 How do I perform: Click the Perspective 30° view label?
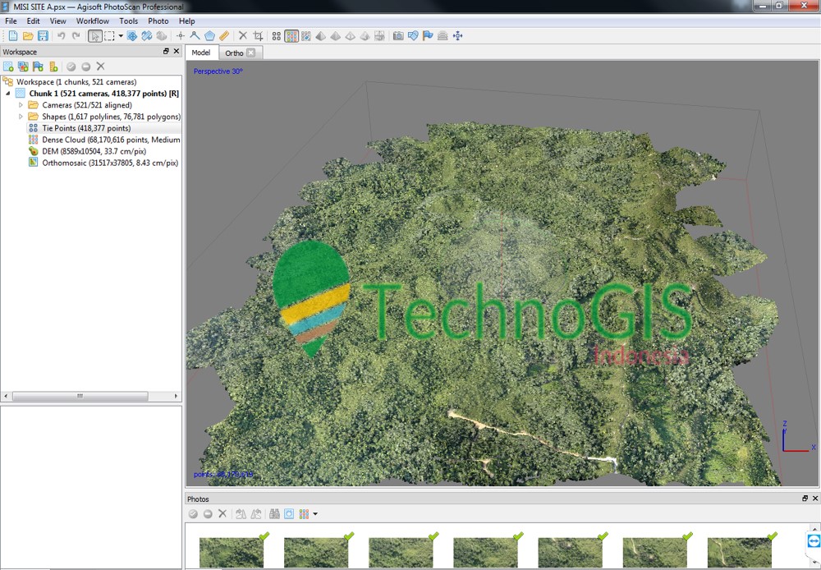click(218, 71)
